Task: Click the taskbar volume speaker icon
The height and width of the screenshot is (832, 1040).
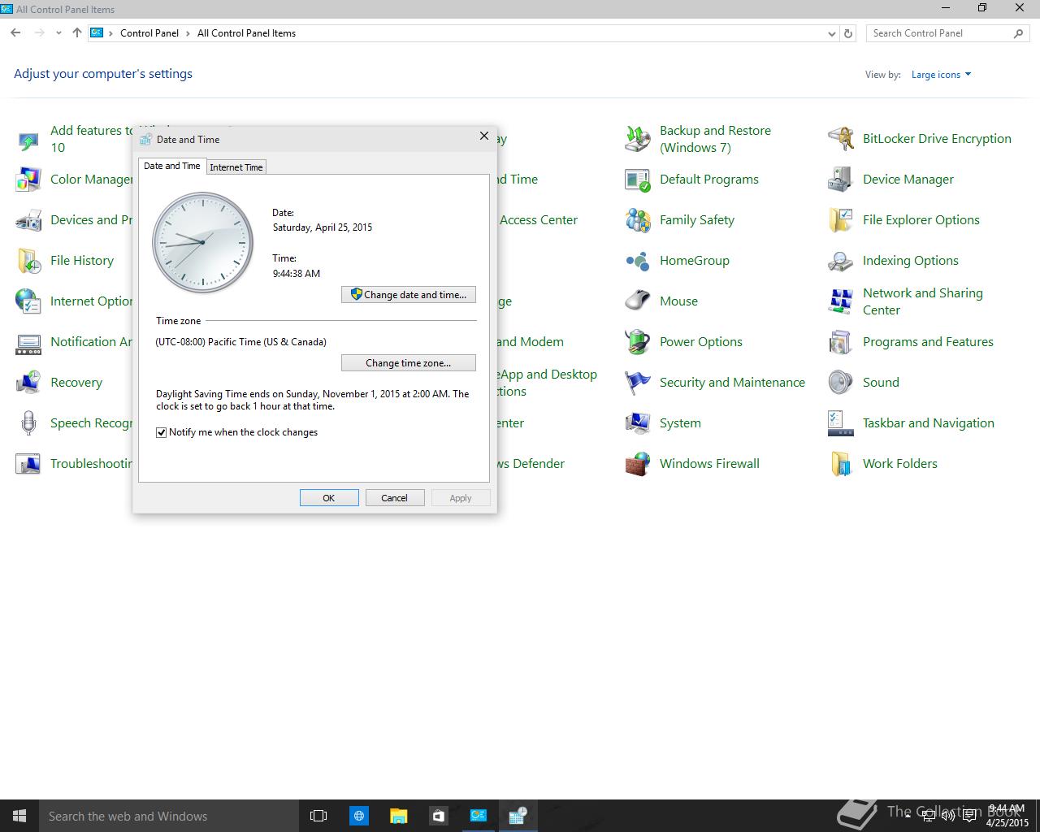Action: click(947, 816)
